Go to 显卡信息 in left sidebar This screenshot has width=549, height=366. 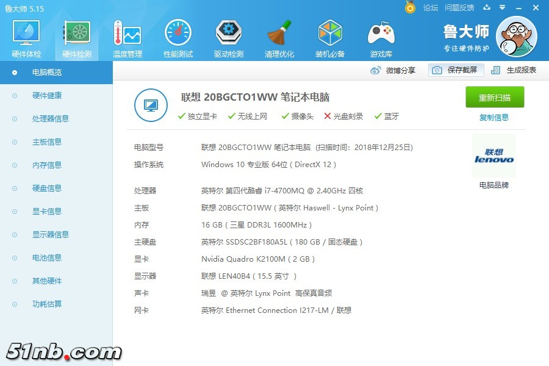tap(47, 212)
